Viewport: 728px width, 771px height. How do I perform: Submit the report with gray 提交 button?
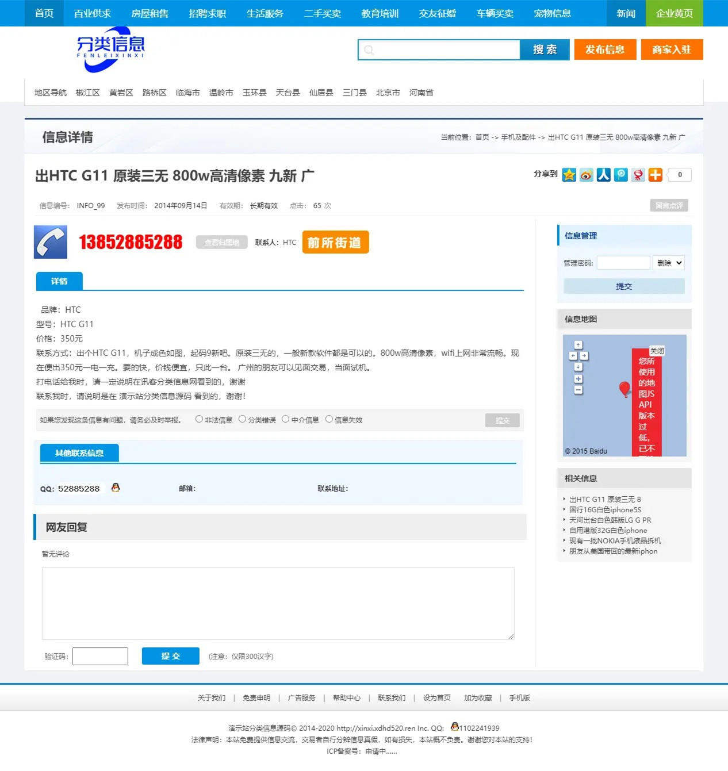tap(502, 420)
